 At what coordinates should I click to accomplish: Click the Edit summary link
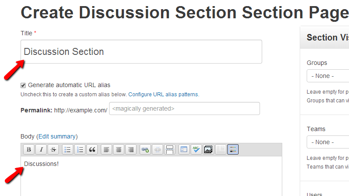[57, 136]
